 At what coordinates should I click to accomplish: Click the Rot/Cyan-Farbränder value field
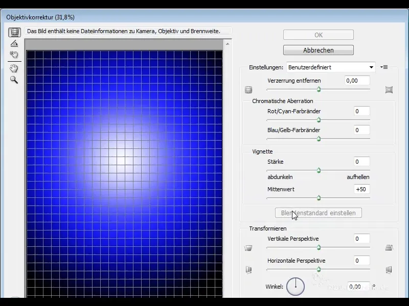(x=362, y=111)
